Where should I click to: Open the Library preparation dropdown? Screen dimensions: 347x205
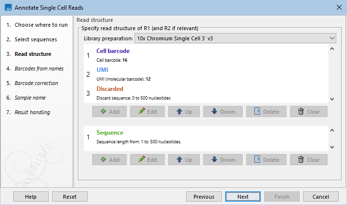235,38
